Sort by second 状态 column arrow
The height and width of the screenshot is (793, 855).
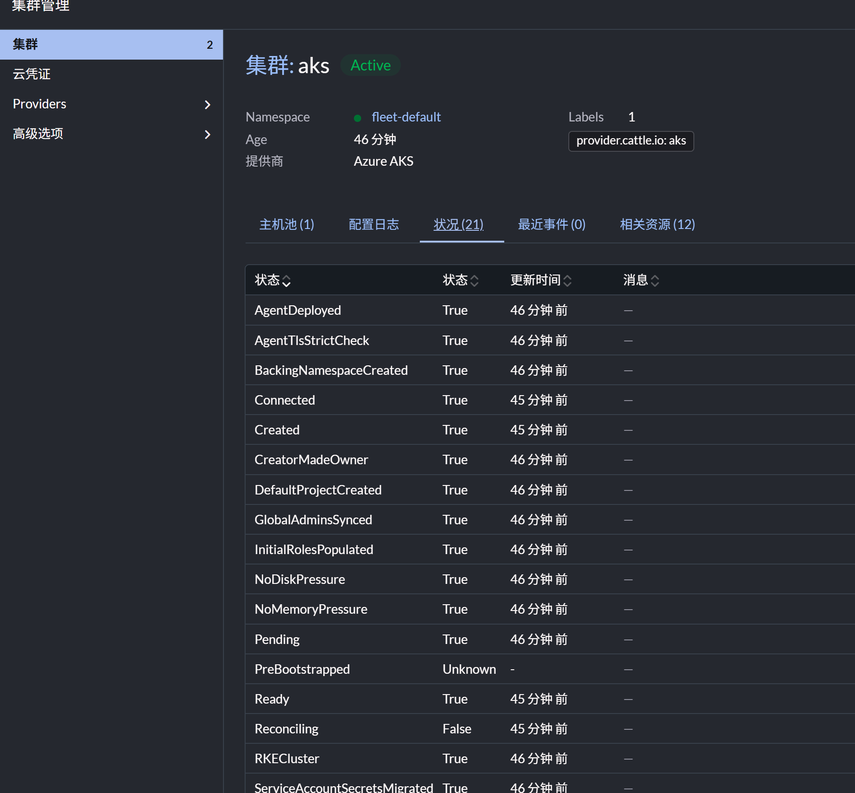[474, 280]
